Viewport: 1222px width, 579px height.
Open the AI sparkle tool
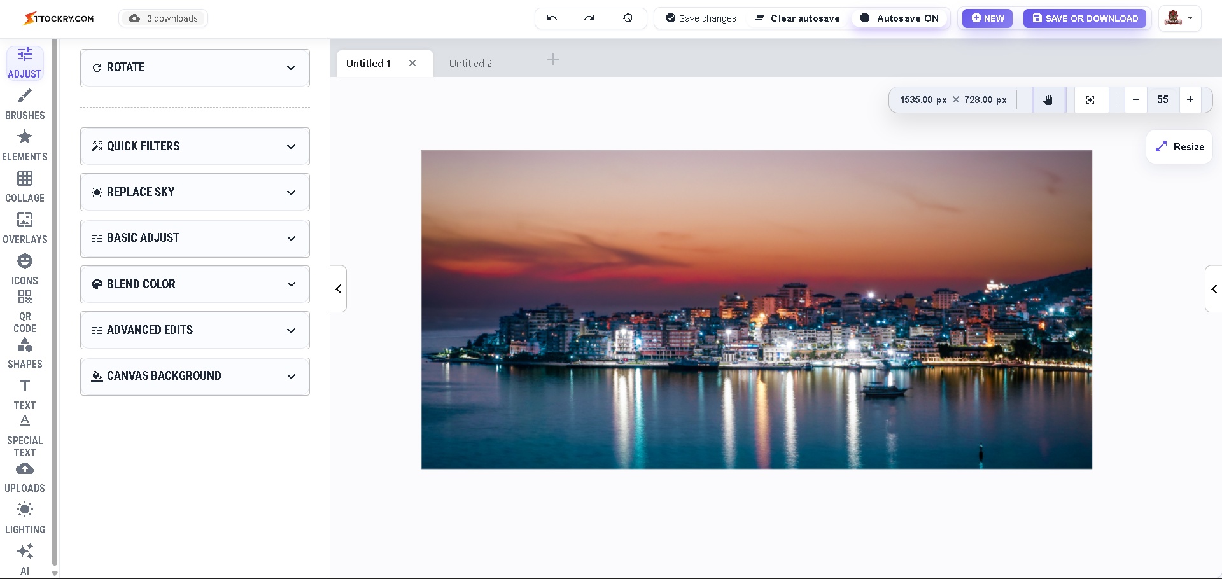pos(25,559)
